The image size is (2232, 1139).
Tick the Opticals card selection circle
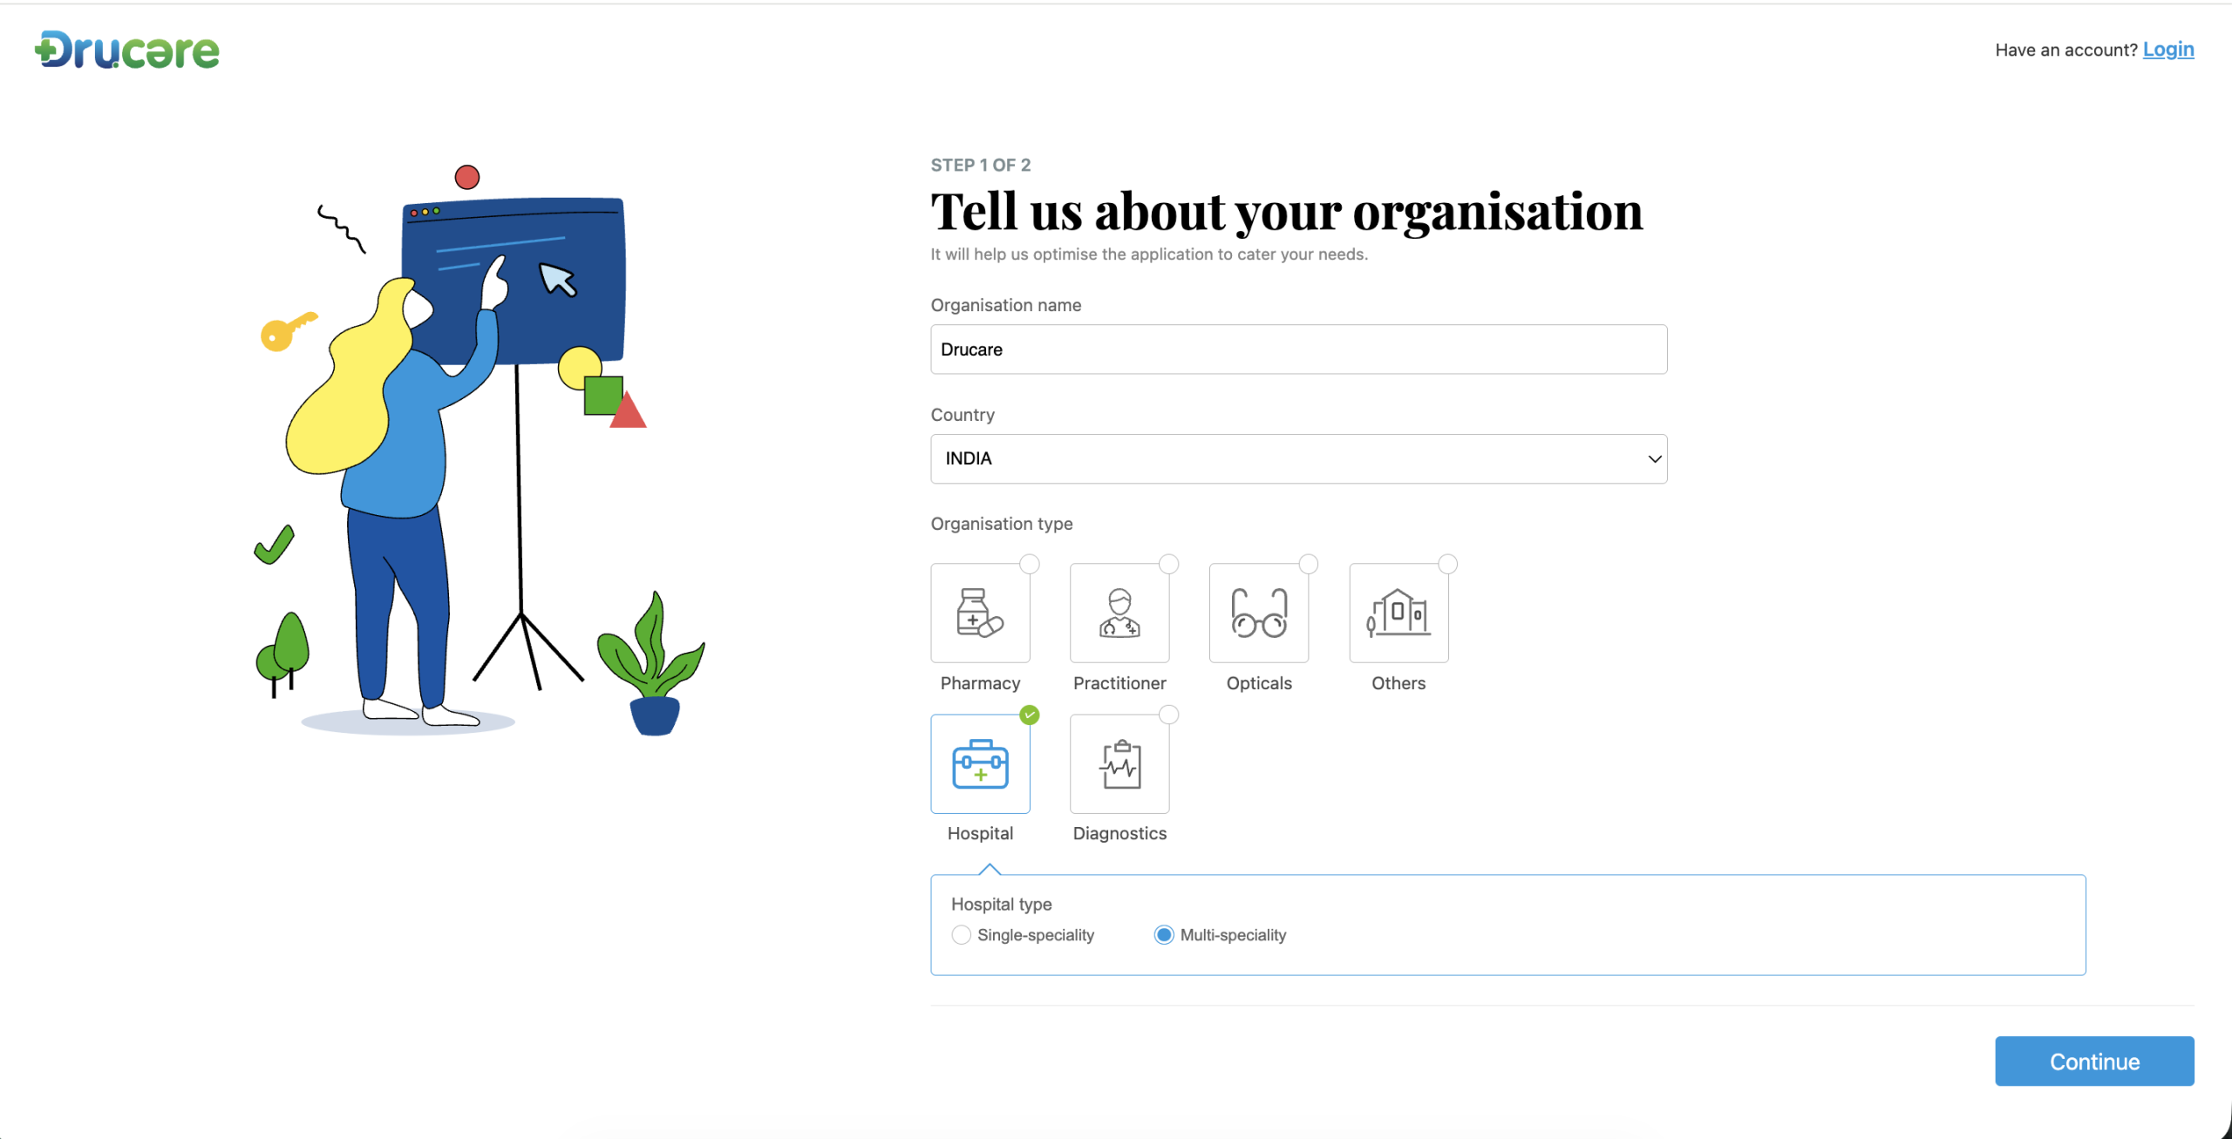[1309, 564]
